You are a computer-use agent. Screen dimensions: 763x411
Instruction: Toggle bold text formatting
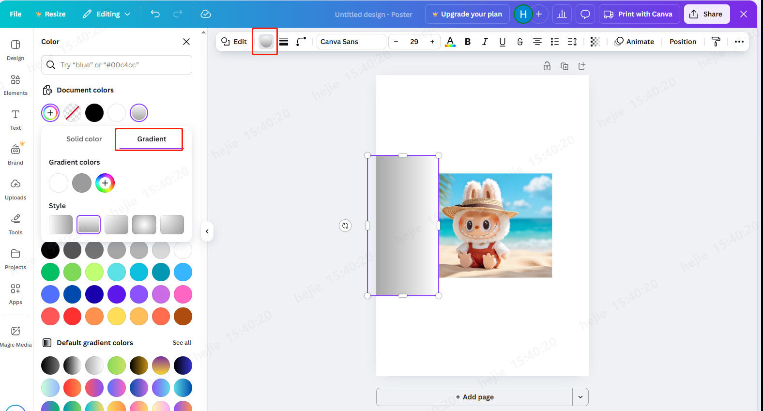click(467, 42)
